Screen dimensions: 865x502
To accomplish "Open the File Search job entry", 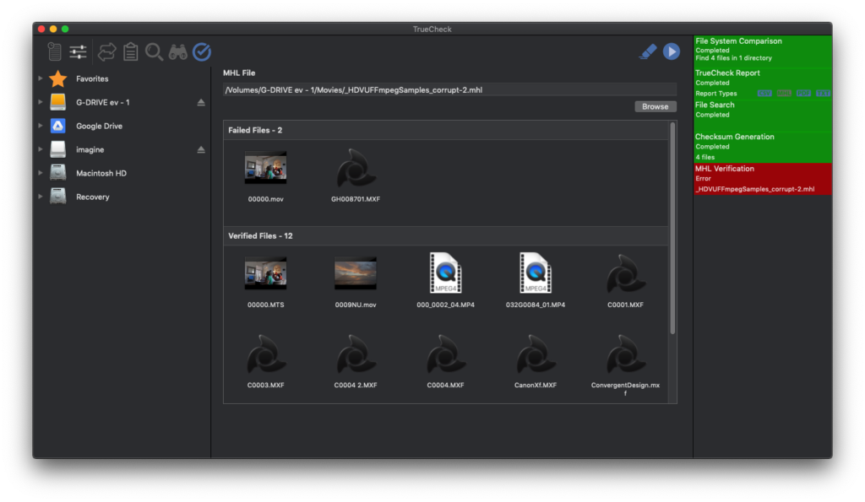I will [763, 116].
